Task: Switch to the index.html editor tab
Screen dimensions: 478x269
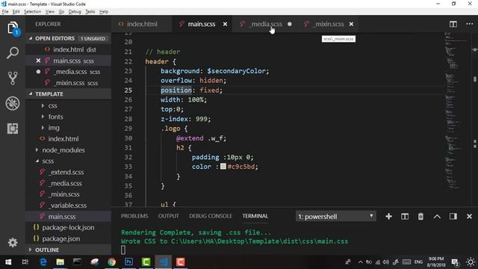Action: click(x=142, y=24)
